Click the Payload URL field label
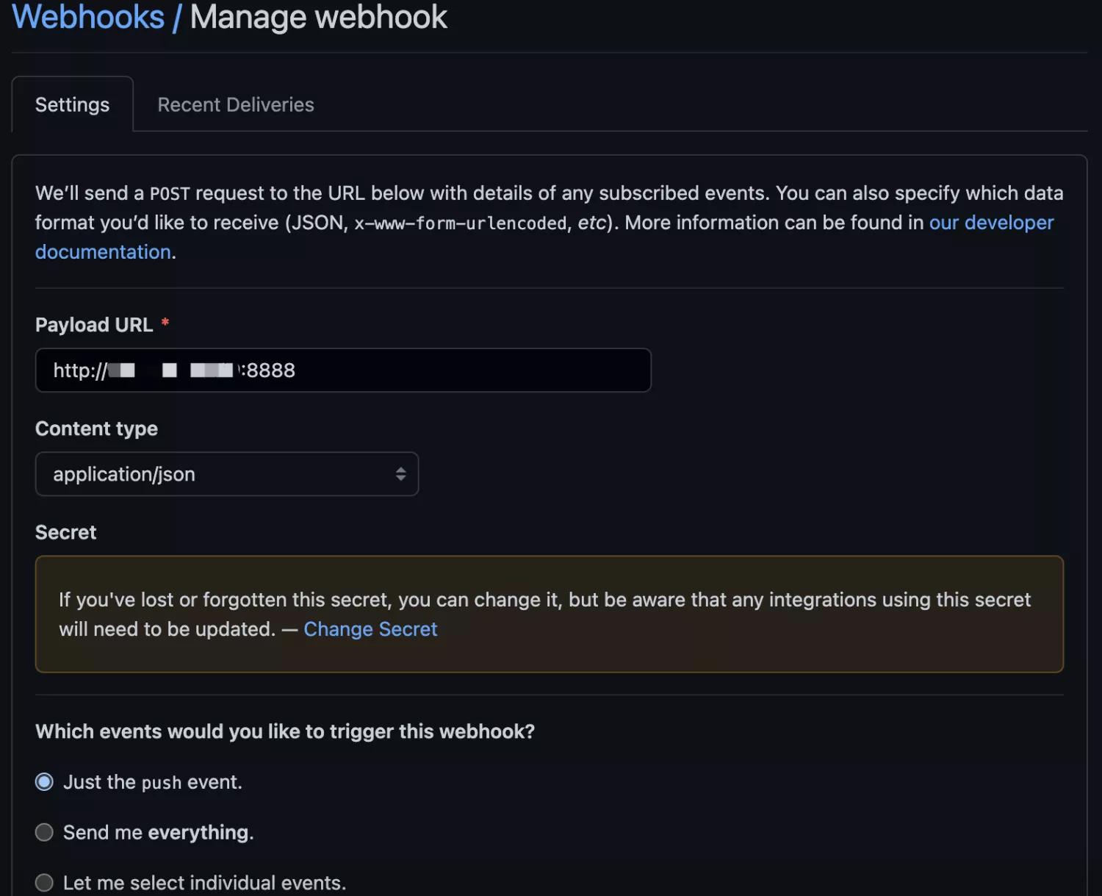The height and width of the screenshot is (896, 1102). tap(94, 325)
